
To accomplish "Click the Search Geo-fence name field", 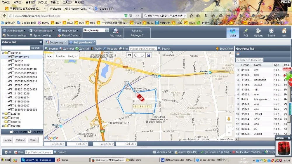I will (x=250, y=60).
